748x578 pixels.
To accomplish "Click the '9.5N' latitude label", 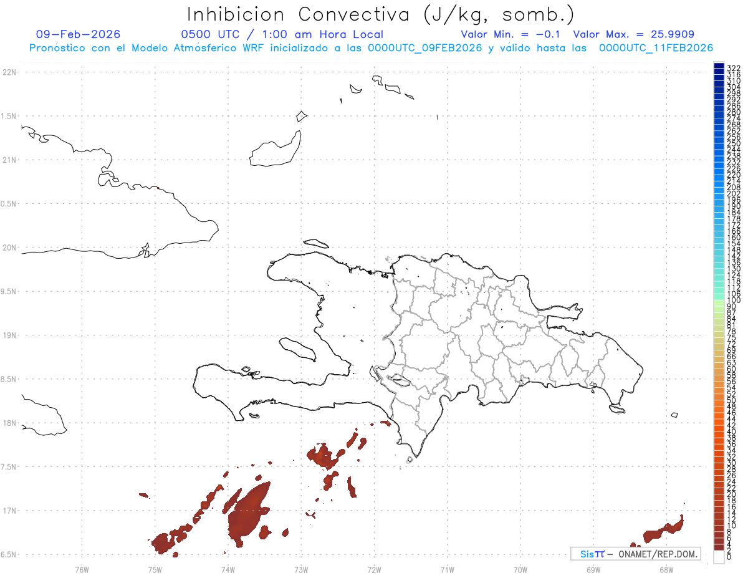I will (x=9, y=292).
